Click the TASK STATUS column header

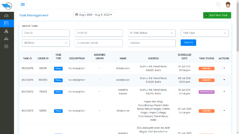[x=206, y=58]
